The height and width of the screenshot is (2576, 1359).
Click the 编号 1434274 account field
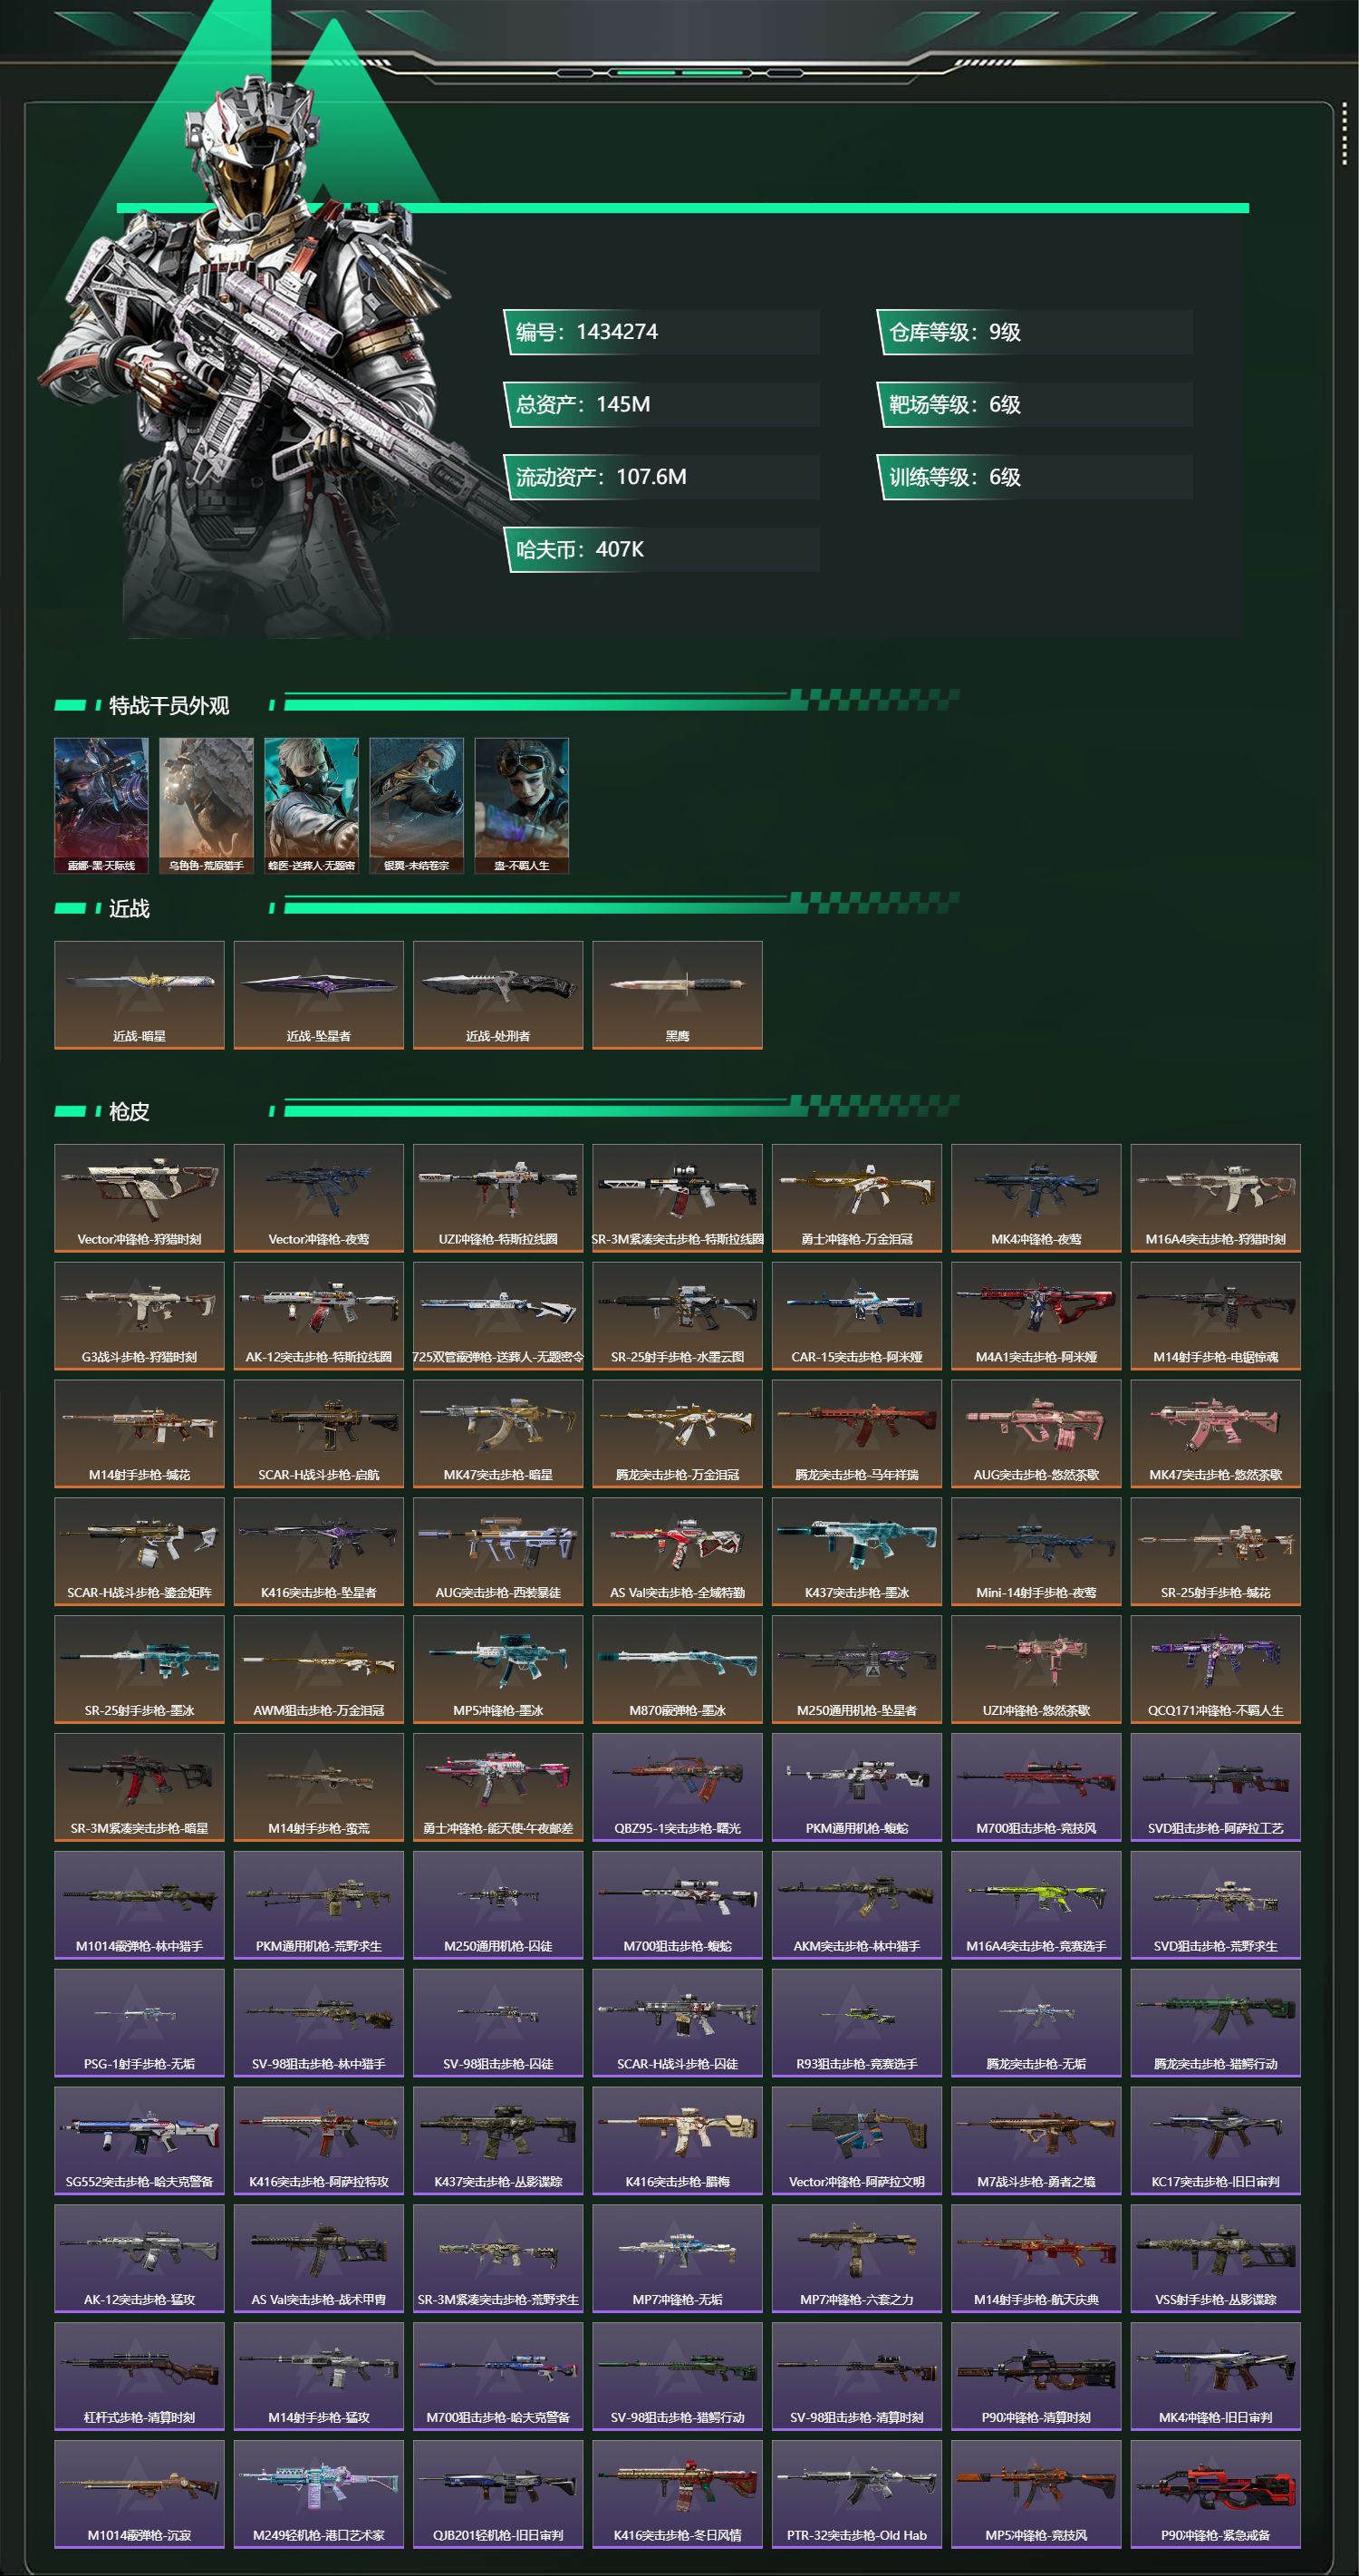tap(660, 332)
